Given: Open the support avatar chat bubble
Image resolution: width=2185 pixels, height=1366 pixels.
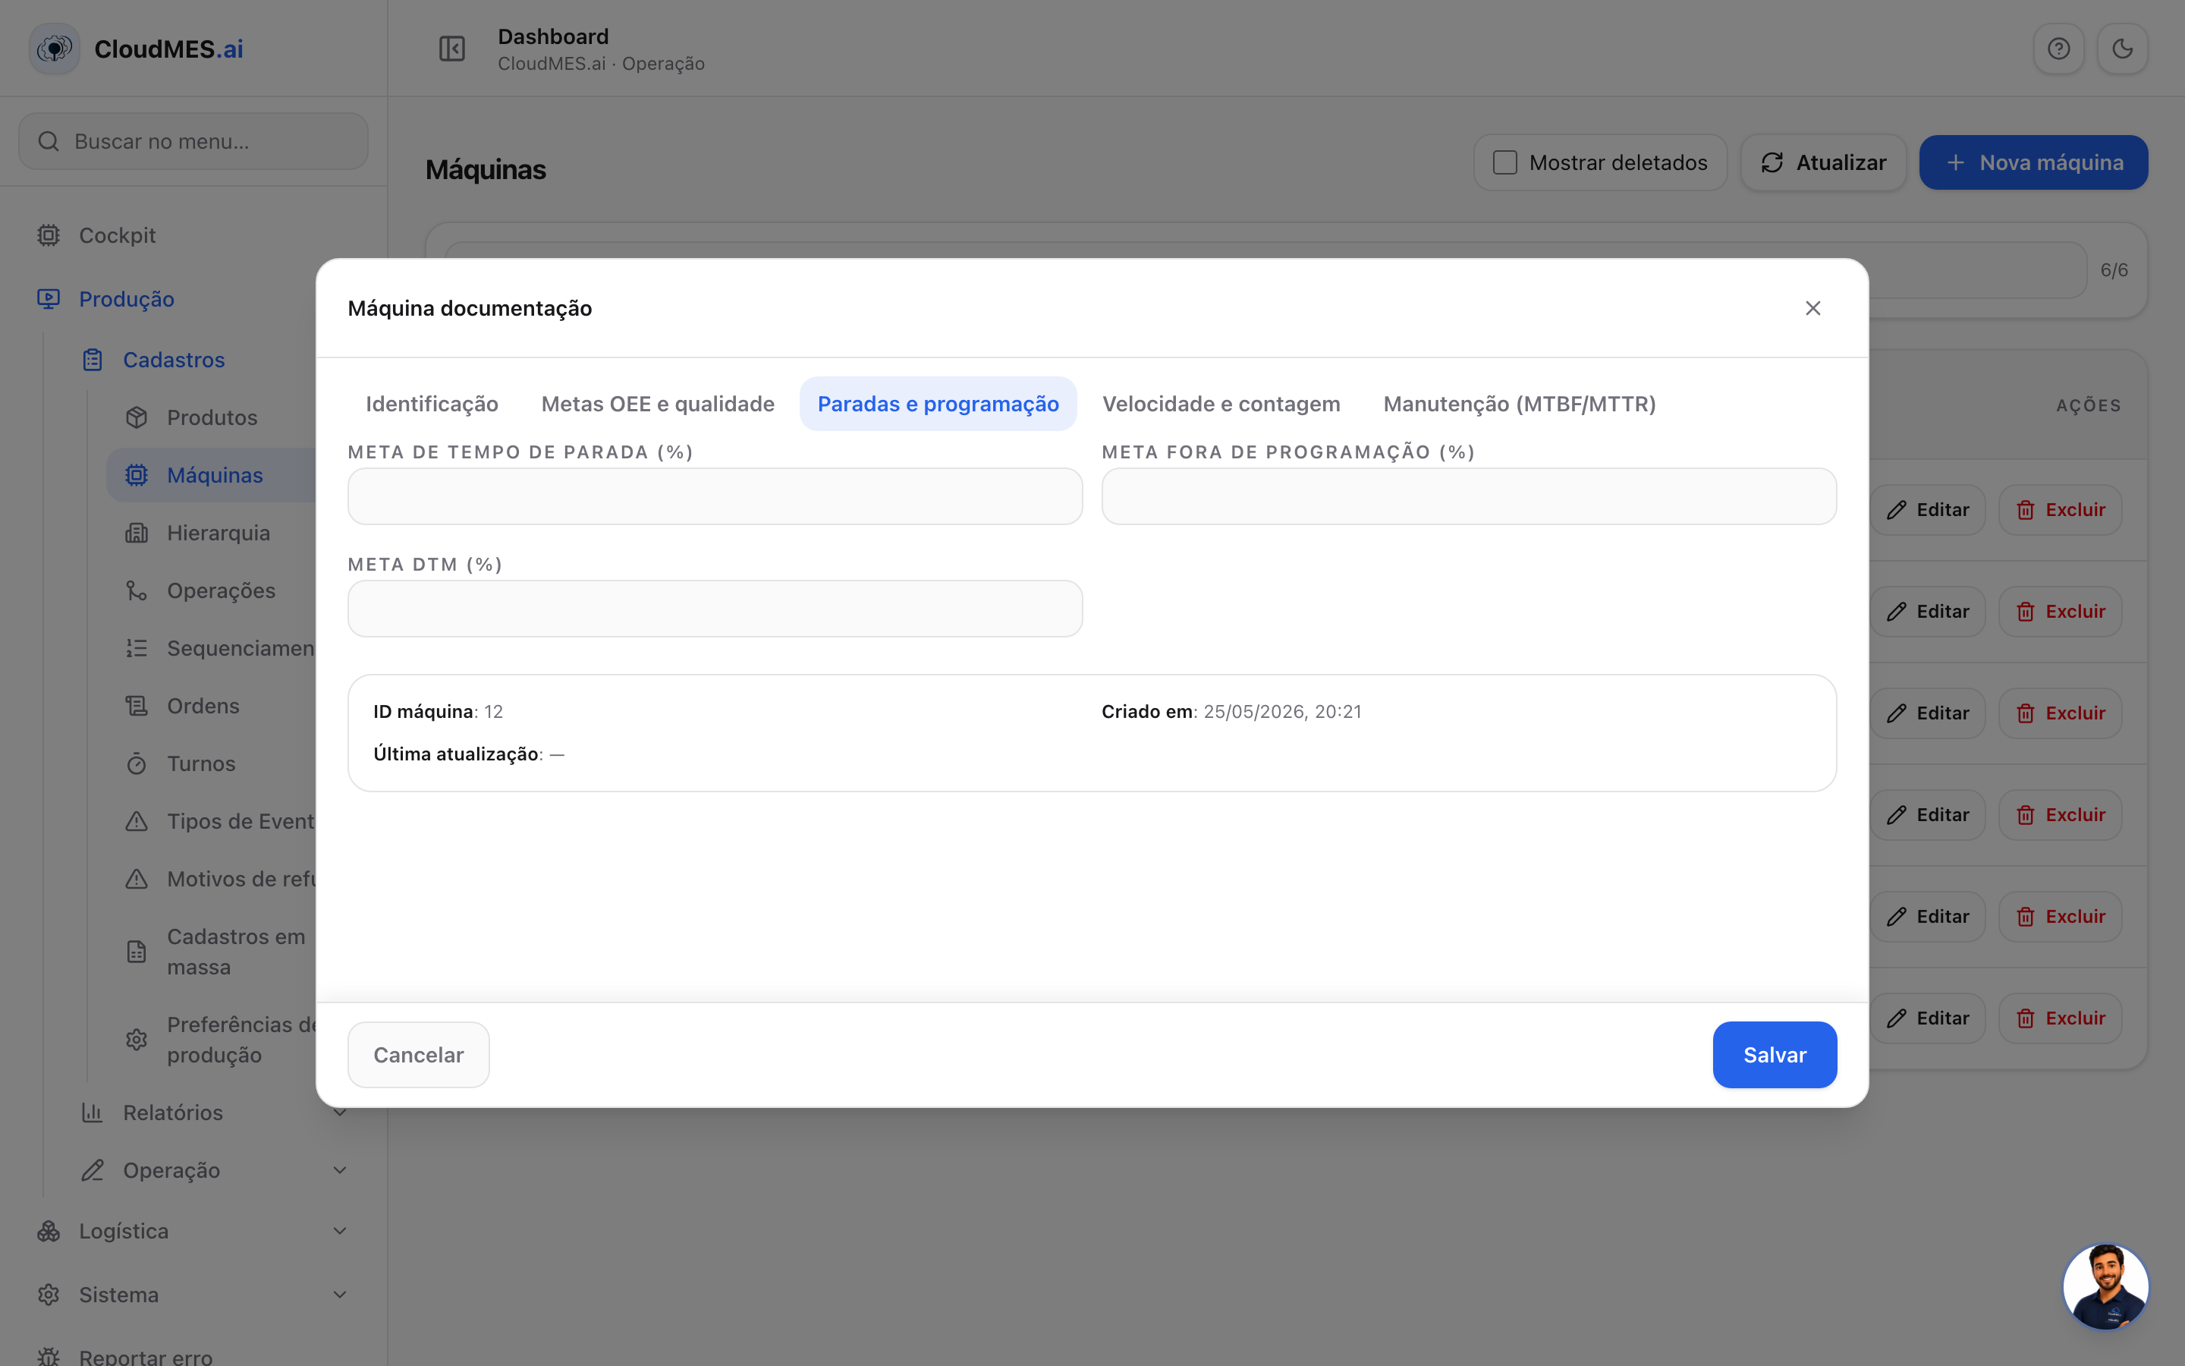Looking at the screenshot, I should [x=2105, y=1286].
